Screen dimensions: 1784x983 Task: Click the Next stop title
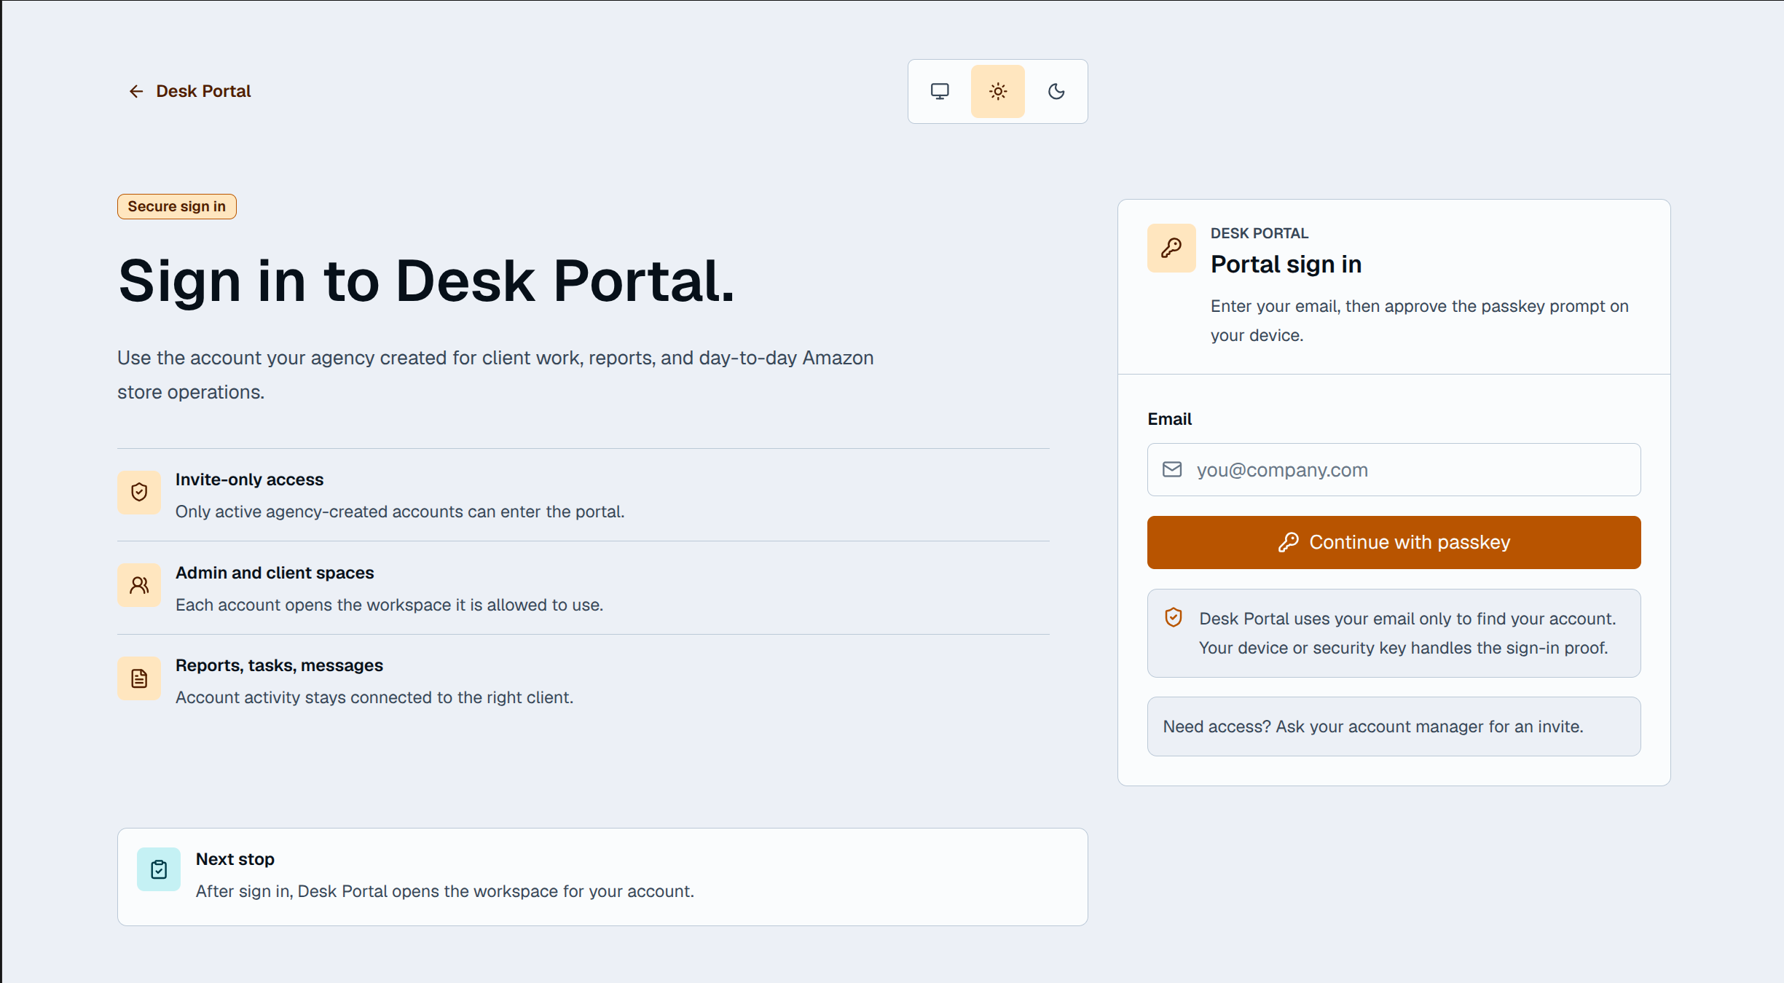[235, 859]
